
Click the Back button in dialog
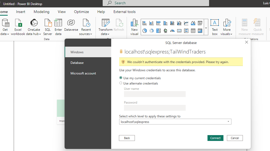(x=127, y=138)
